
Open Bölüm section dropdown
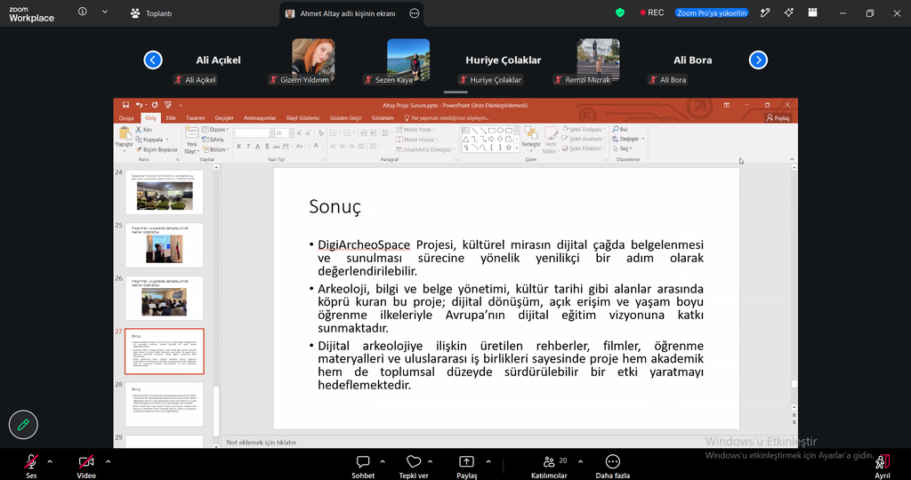tap(215, 149)
